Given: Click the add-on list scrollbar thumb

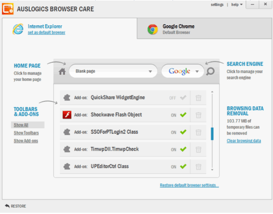Looking at the screenshot, I should pyautogui.click(x=212, y=134).
